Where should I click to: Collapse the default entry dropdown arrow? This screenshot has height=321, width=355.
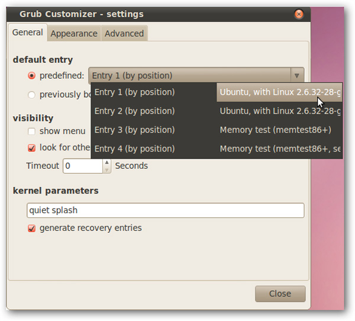tap(296, 75)
